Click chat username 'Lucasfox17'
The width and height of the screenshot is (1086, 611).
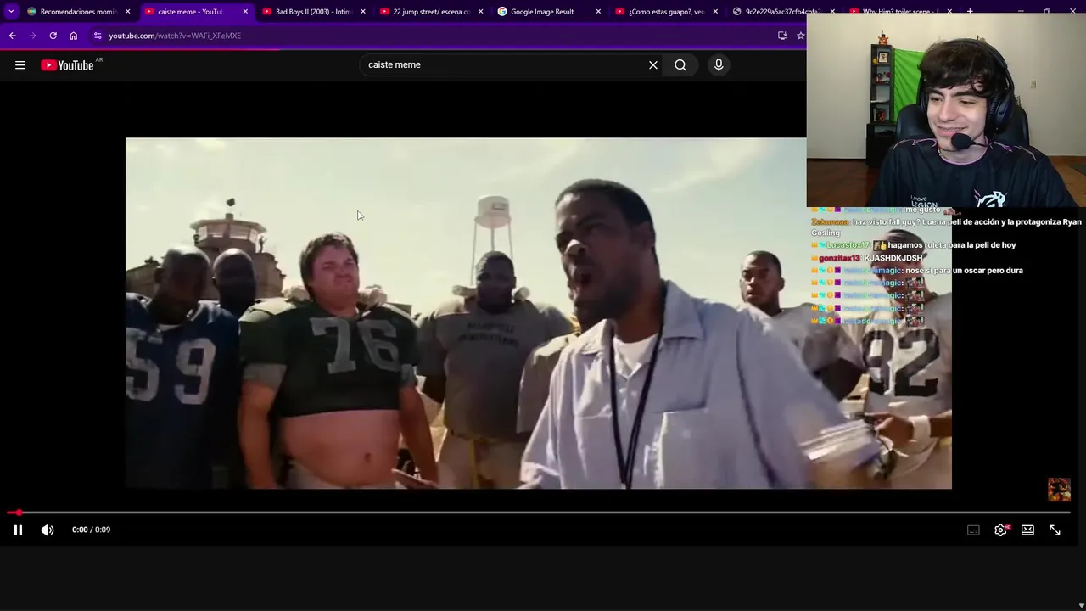tap(846, 245)
